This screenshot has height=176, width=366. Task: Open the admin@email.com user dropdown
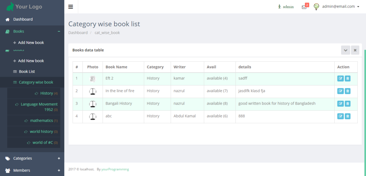click(x=340, y=6)
